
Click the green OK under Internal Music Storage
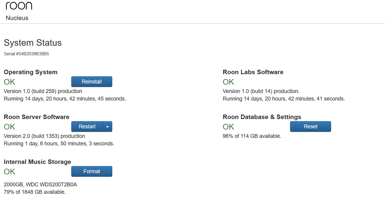pos(9,171)
